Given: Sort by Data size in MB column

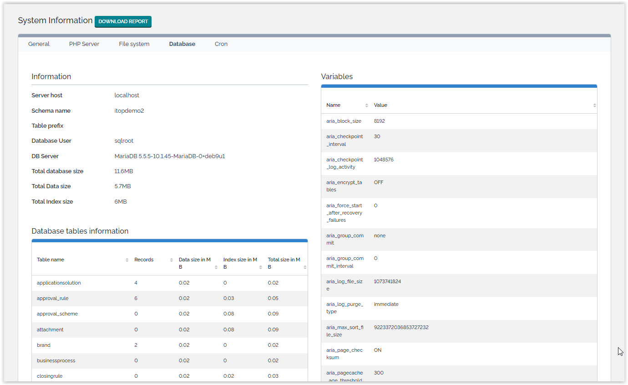Looking at the screenshot, I should [x=216, y=267].
